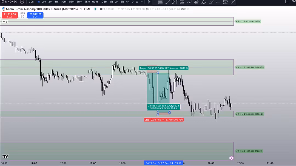Click the red SELL 21,911.50 button

10,15
